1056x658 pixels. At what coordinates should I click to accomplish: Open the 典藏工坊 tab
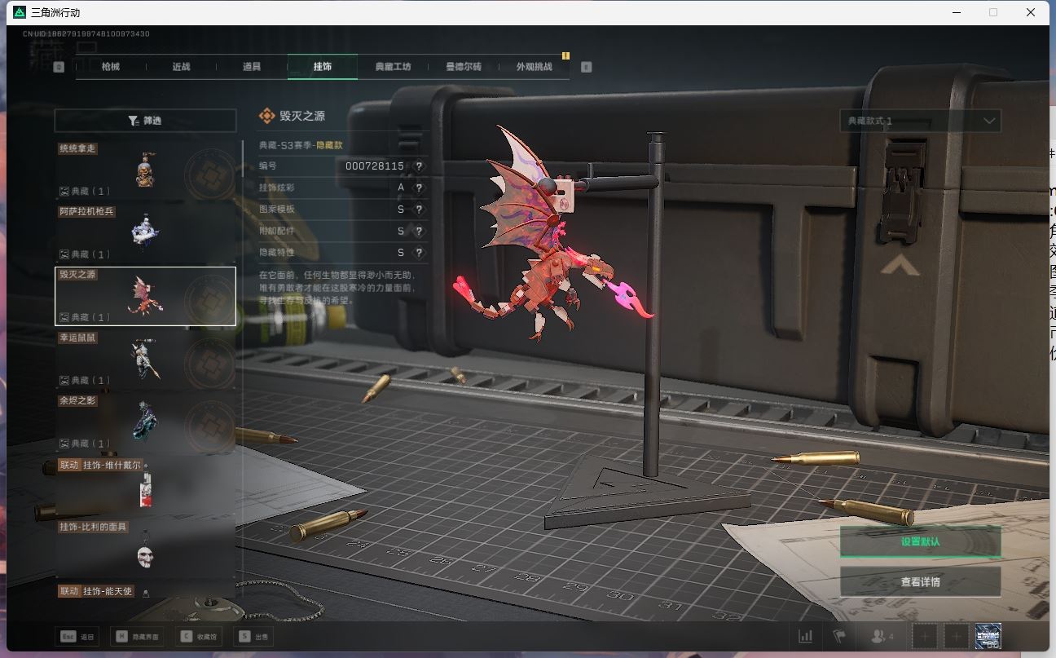tap(393, 67)
